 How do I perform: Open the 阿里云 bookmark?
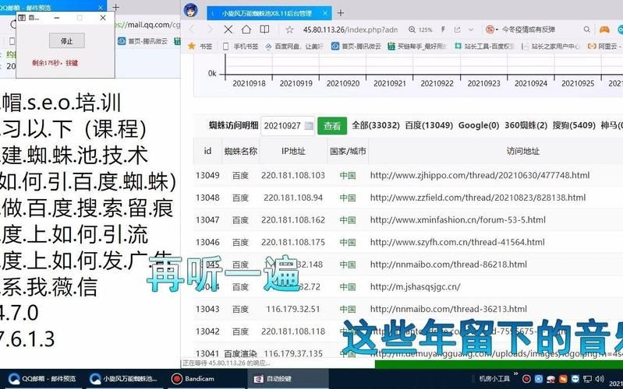604,47
